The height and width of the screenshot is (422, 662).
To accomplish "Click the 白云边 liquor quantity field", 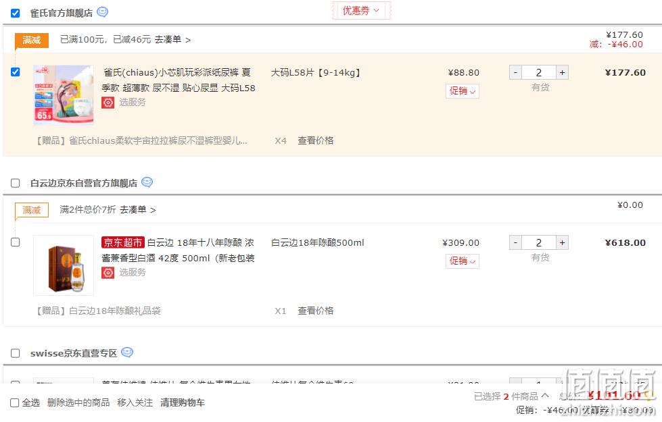I will click(539, 243).
